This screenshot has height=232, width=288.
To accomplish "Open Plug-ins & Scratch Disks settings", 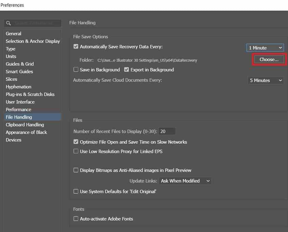I will click(30, 94).
